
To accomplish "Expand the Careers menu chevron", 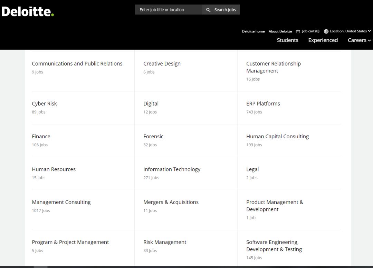I will click(369, 40).
